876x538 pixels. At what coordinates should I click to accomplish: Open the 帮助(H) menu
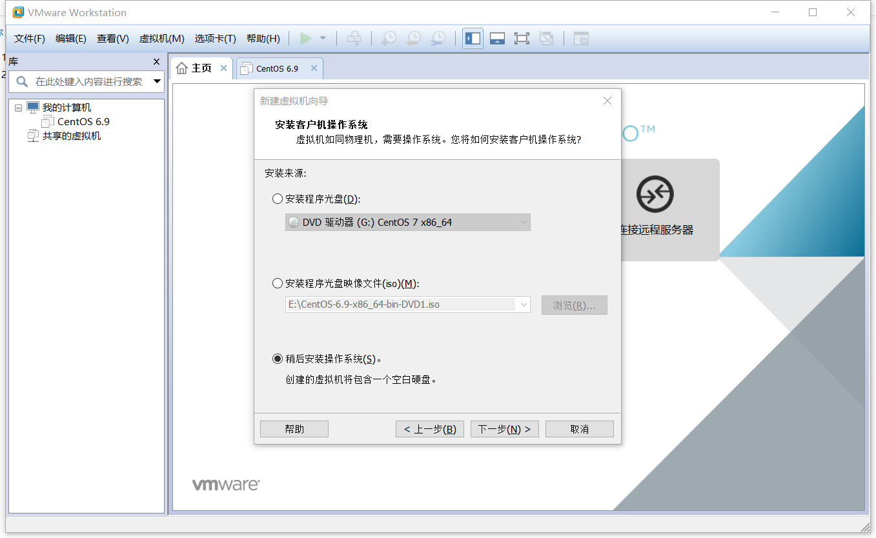tap(263, 39)
